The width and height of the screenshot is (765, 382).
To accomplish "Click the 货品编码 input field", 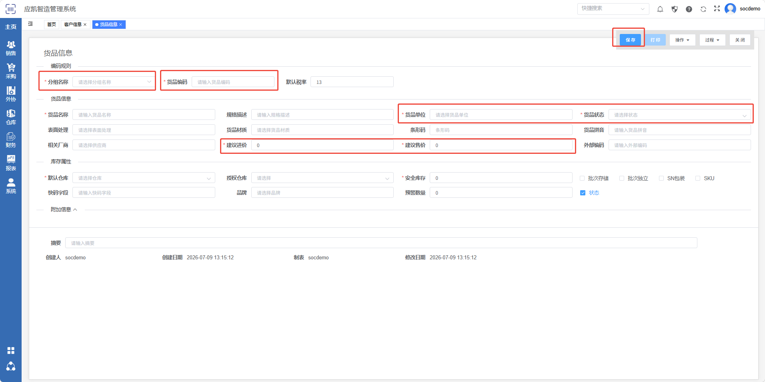I will click(x=233, y=82).
